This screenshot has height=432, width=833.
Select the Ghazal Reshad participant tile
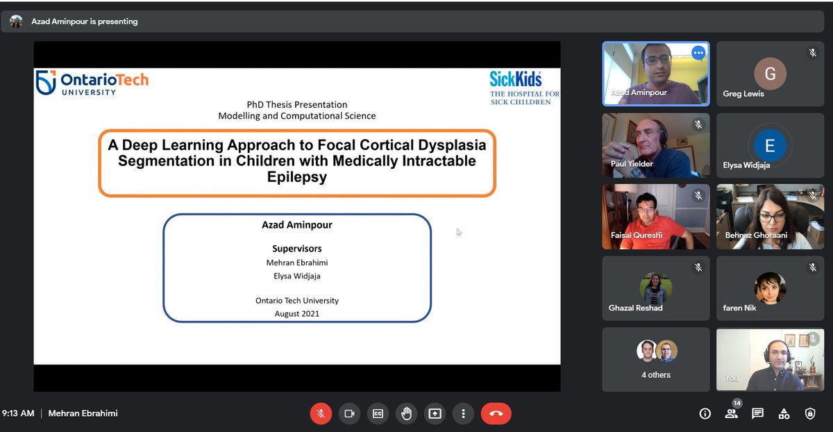click(656, 288)
